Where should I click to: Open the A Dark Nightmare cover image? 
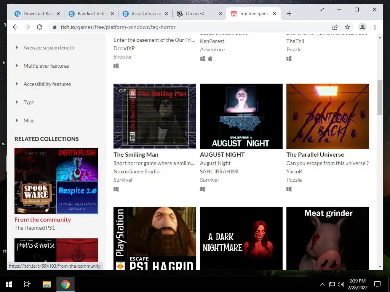[x=241, y=238]
